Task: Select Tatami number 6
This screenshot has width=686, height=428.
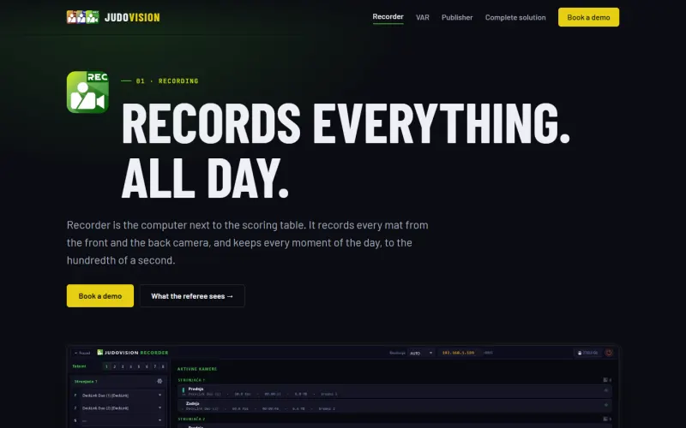Action: 147,366
